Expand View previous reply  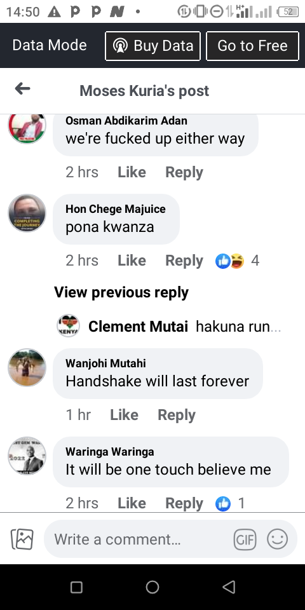[x=121, y=292]
